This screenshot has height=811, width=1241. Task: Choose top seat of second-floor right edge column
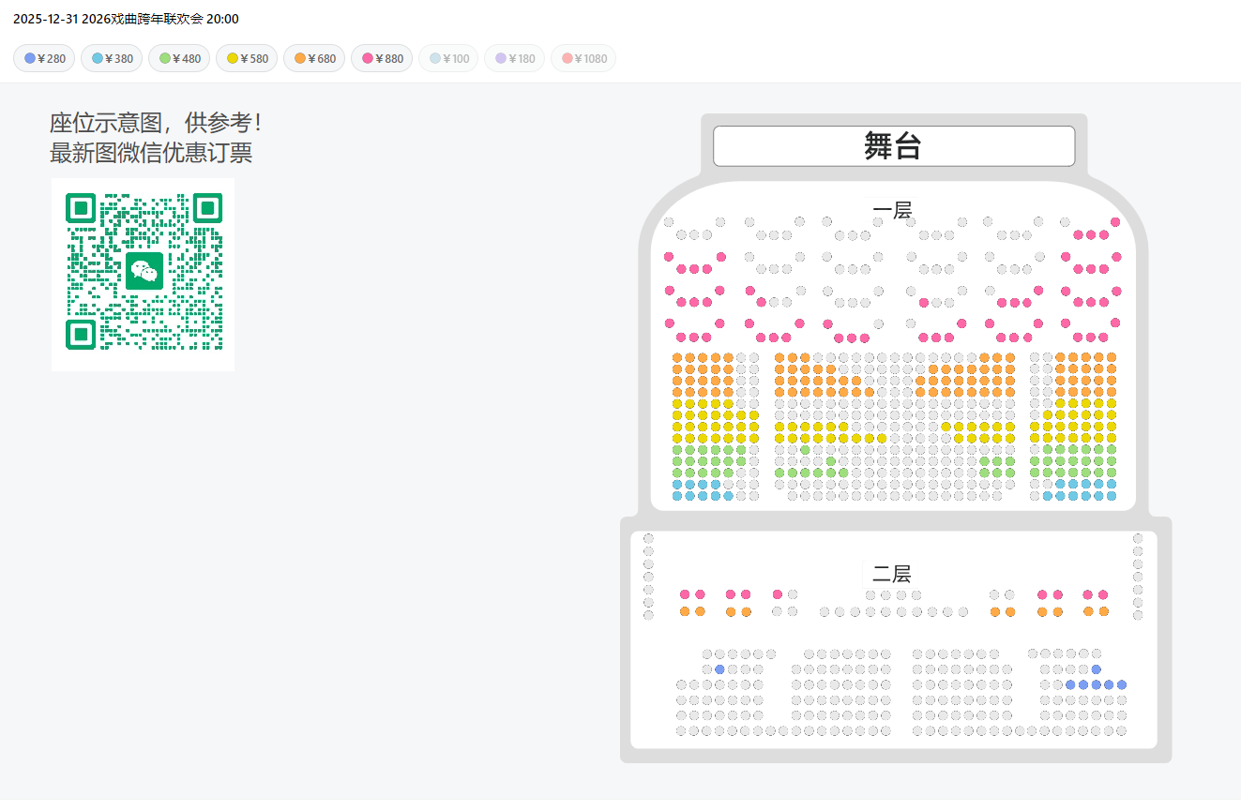tap(1138, 538)
